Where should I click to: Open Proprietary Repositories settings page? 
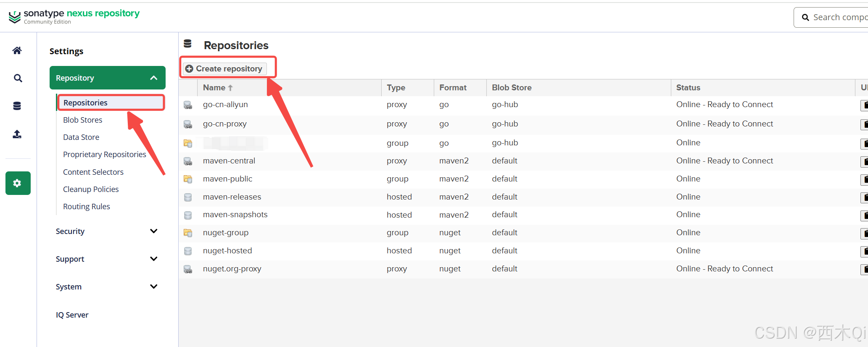[105, 155]
